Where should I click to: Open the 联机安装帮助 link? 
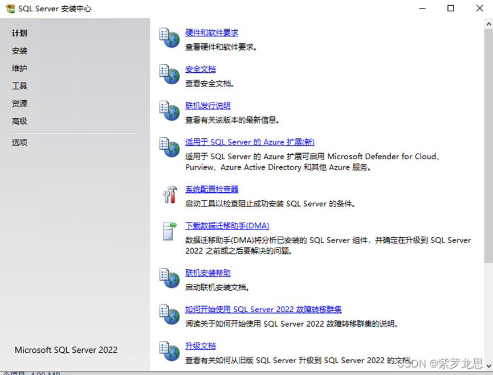(x=208, y=273)
